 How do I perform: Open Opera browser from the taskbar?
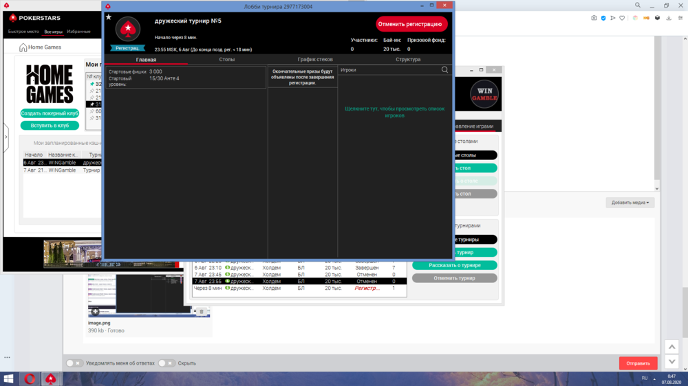pos(30,378)
